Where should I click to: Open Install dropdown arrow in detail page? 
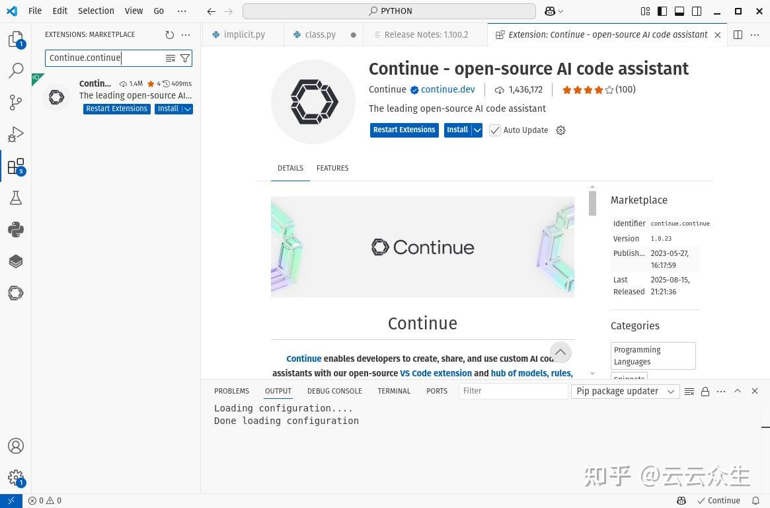(477, 130)
